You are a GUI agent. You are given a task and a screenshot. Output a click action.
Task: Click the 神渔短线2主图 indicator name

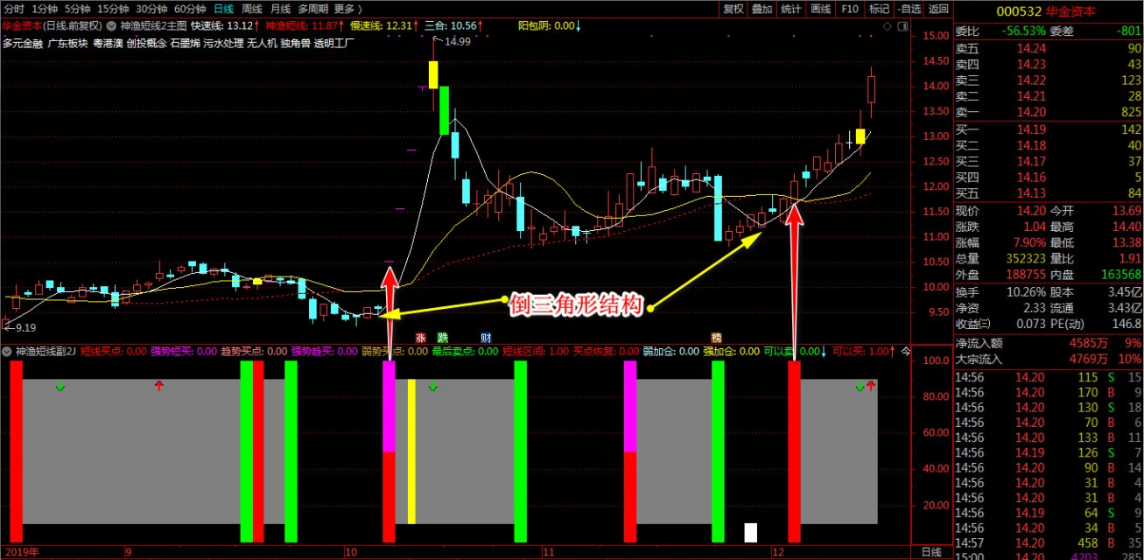[x=153, y=26]
